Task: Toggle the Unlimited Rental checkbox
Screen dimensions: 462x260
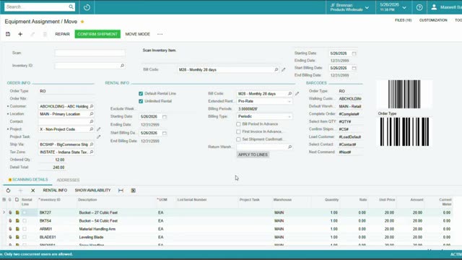Action: [141, 101]
